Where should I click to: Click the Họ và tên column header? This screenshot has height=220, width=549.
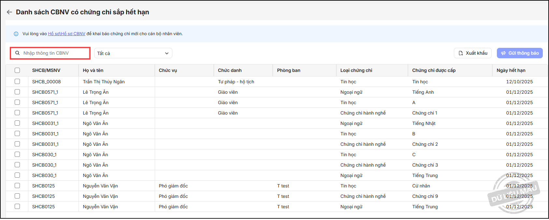(x=93, y=70)
